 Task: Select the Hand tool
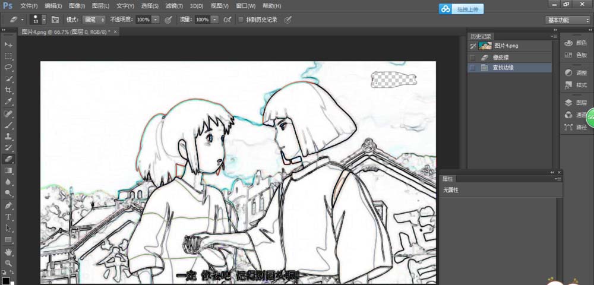point(8,251)
